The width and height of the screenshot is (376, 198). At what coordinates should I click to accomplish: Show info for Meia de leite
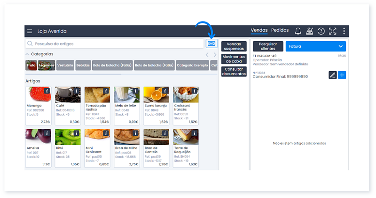pyautogui.click(x=135, y=91)
